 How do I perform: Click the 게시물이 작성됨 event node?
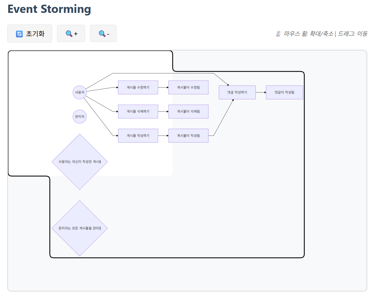(x=188, y=136)
